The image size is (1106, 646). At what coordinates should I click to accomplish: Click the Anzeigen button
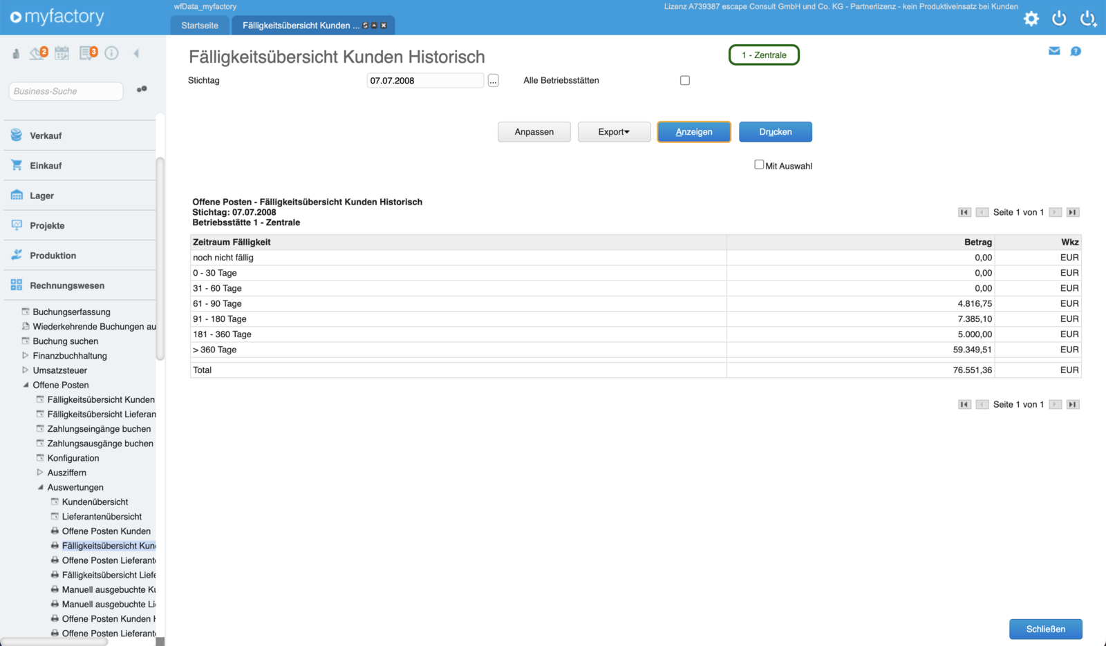694,132
